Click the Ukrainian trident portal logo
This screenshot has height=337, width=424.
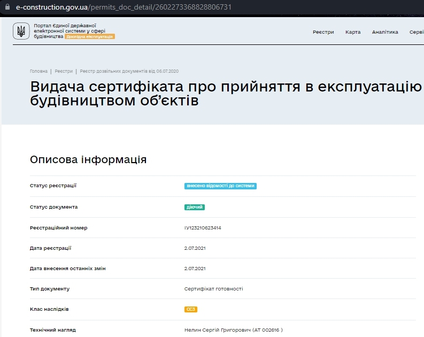click(21, 31)
